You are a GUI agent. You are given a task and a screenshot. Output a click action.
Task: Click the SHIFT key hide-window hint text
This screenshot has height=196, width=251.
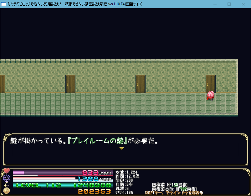174,193
